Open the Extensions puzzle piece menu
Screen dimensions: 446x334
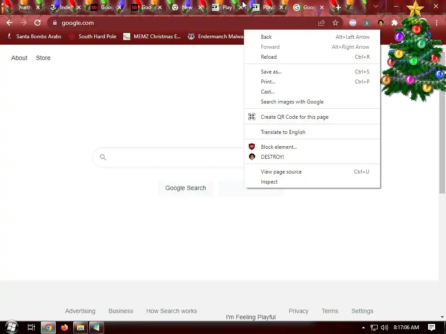click(394, 23)
